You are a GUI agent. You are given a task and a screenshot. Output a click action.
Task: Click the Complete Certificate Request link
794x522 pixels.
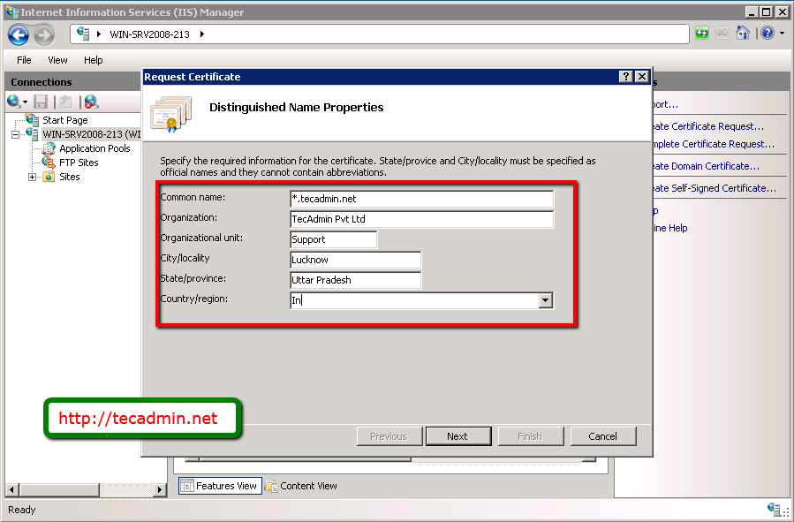714,144
